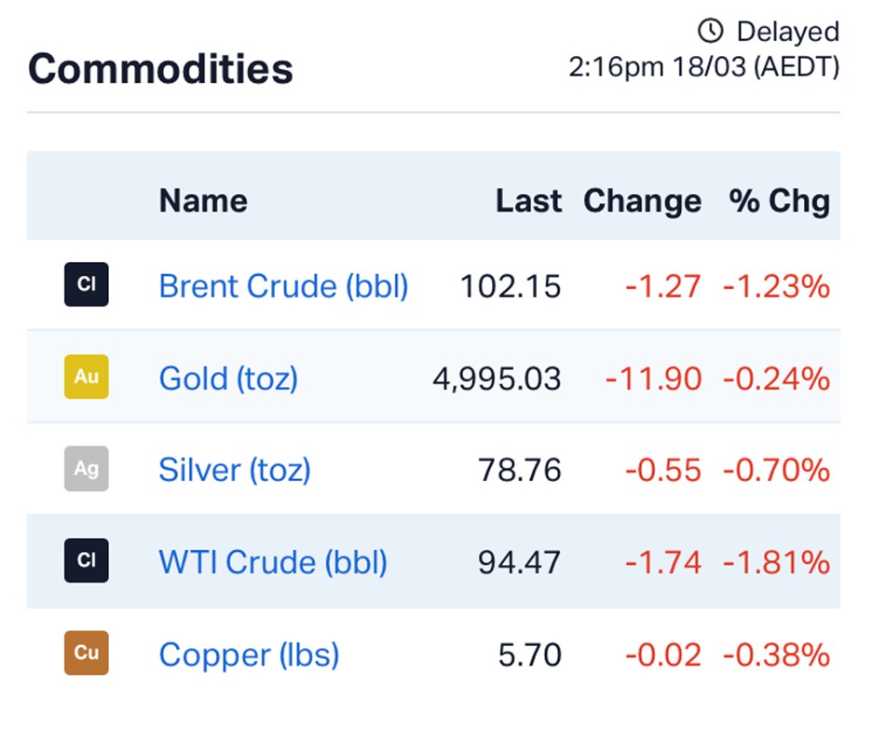Image resolution: width=872 pixels, height=729 pixels.
Task: Click Gold last price 4,995.03
Action: click(497, 378)
